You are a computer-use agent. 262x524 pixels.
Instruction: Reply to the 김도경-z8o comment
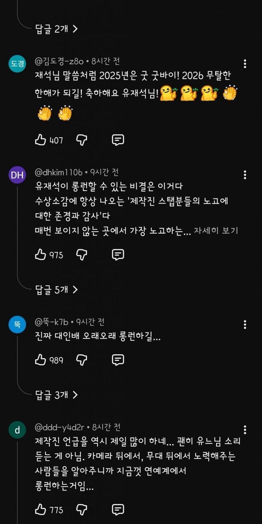pos(118,140)
